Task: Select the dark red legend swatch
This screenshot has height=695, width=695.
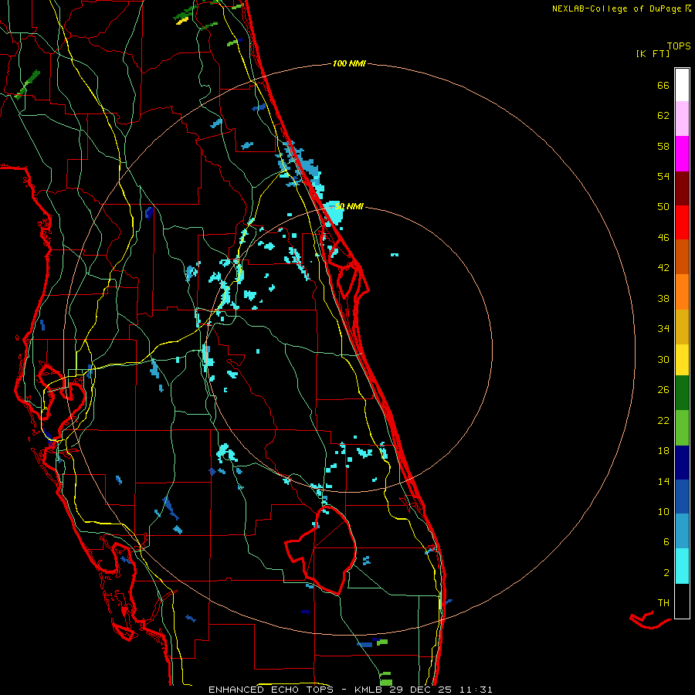Action: click(682, 188)
